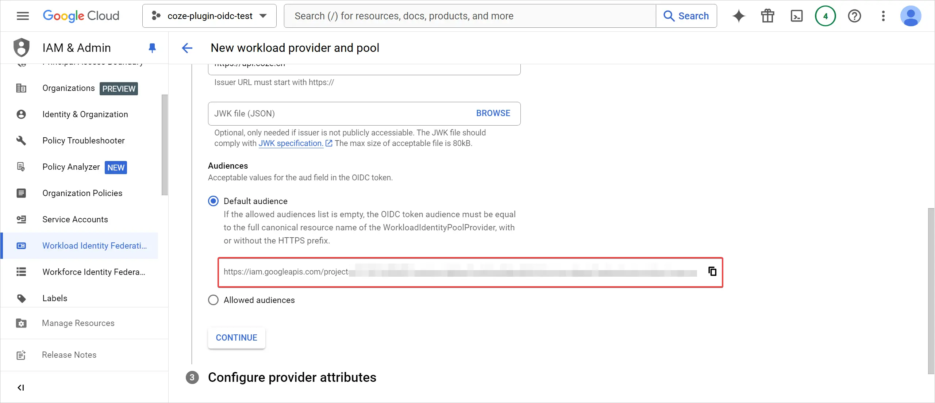Collapse the left sidebar navigation
935x403 pixels.
tap(21, 388)
